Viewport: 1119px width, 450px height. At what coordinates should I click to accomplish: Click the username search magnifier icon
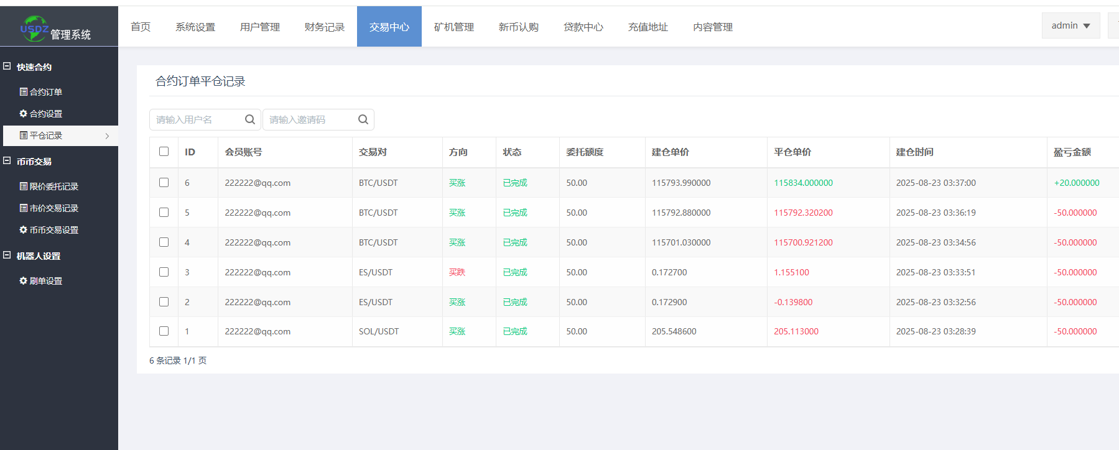250,119
